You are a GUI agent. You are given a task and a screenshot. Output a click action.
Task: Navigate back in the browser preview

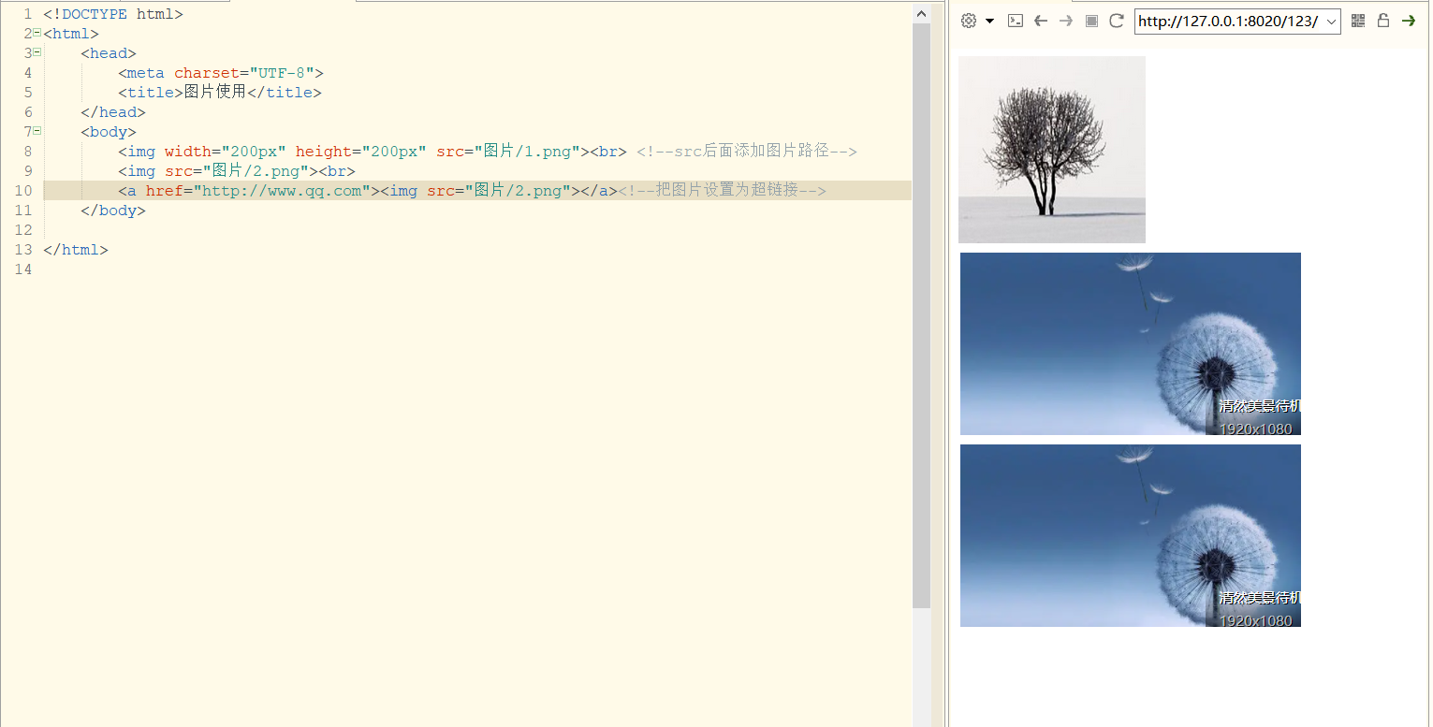pyautogui.click(x=1041, y=20)
